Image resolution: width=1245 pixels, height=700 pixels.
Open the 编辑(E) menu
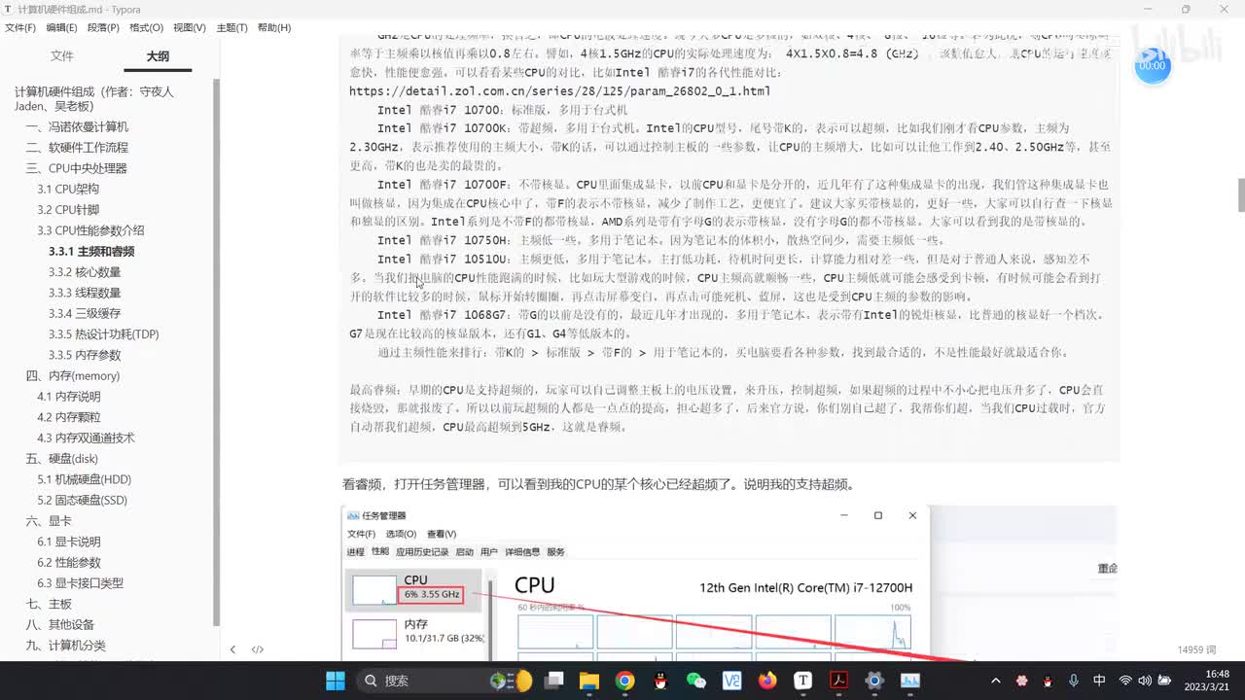point(61,27)
